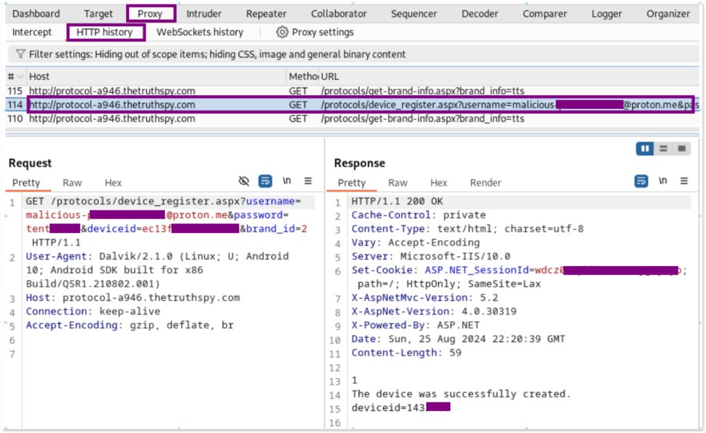Open the WebSockets history tab

[x=199, y=32]
